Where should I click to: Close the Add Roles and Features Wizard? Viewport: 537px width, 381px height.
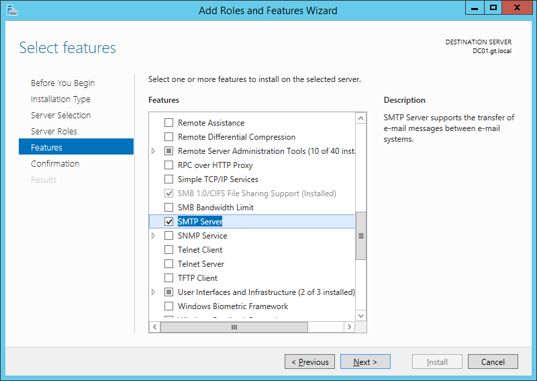(x=517, y=7)
